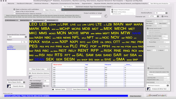Click the moon icon beside Classify Words
The image size is (176, 99).
point(9,86)
